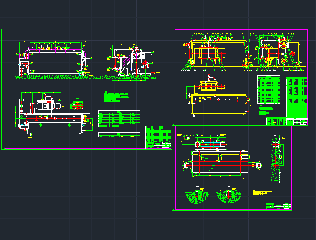This screenshot has height=240, width=316.
Task: Click the yellow notes text in bottom sheet
Action: (262, 192)
